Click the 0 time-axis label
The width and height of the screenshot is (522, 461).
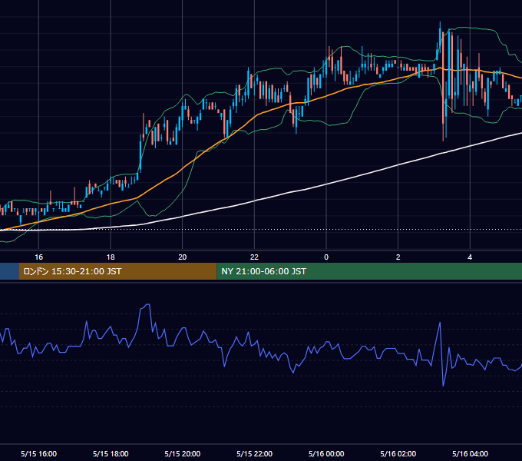pos(326,257)
